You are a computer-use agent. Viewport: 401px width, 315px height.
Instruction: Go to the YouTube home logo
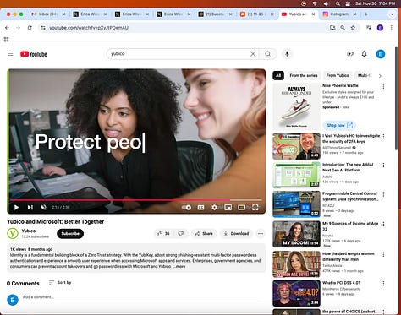pos(34,54)
